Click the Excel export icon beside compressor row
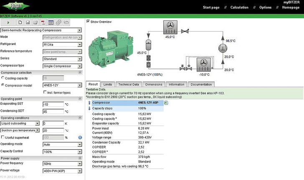Screen dimensions: 304x180 point(166,103)
